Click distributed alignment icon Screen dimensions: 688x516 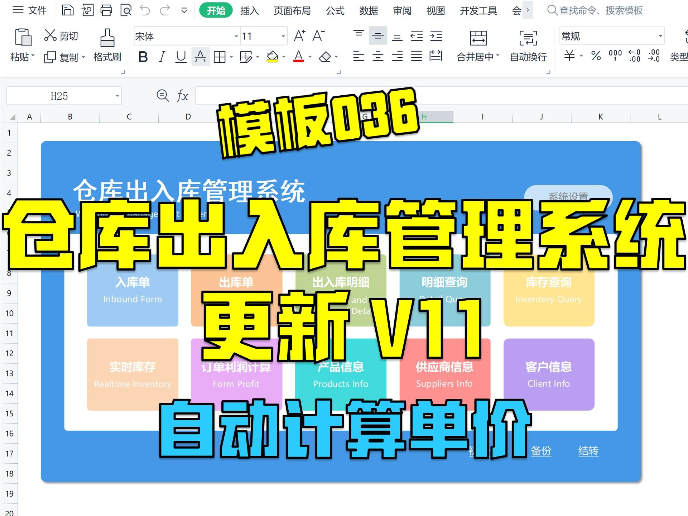pyautogui.click(x=436, y=56)
